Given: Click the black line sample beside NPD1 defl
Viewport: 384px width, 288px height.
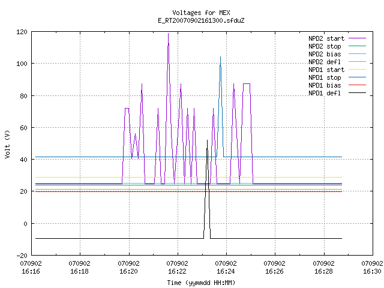Looking at the screenshot, I should point(357,93).
